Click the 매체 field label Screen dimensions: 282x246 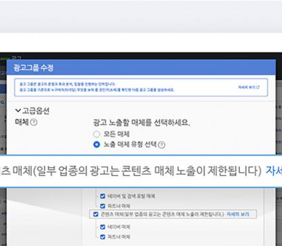22,122
